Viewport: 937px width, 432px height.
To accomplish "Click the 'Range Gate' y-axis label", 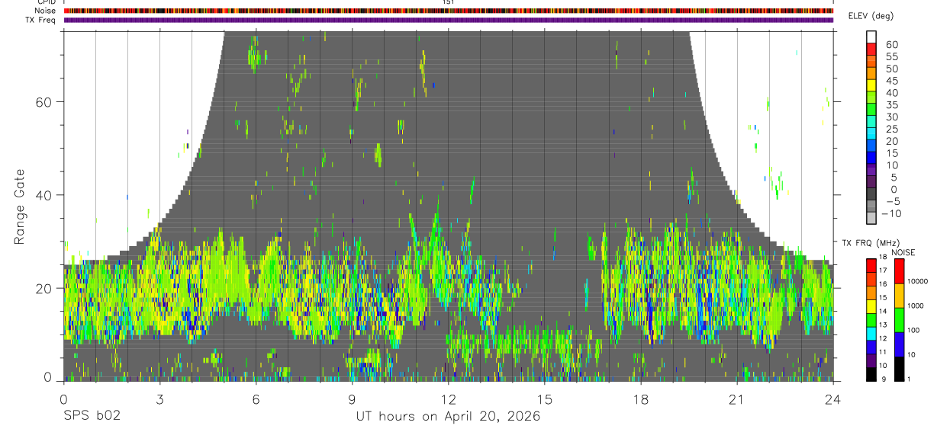I will (20, 206).
